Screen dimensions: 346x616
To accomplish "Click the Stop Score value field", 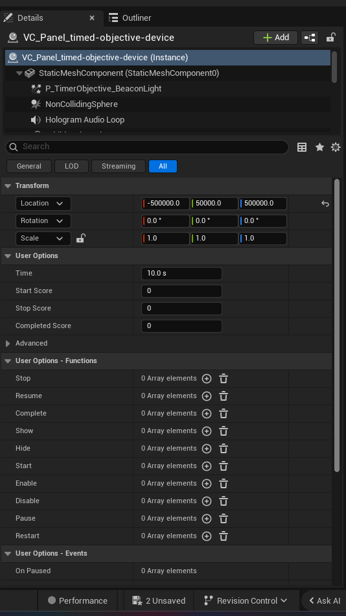I will [x=181, y=309].
